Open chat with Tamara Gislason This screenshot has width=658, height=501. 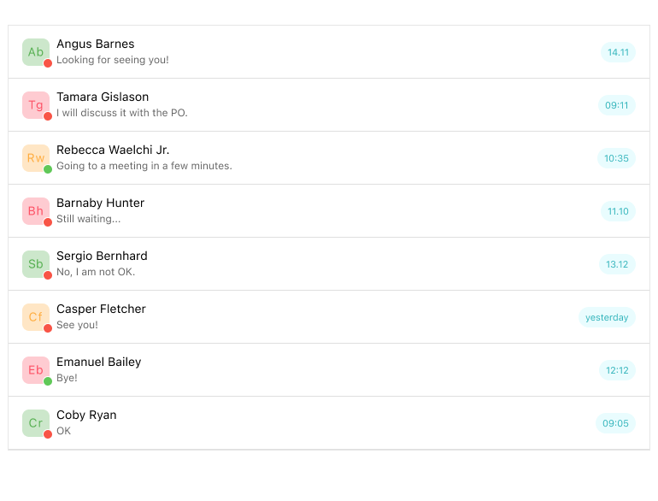(103, 97)
